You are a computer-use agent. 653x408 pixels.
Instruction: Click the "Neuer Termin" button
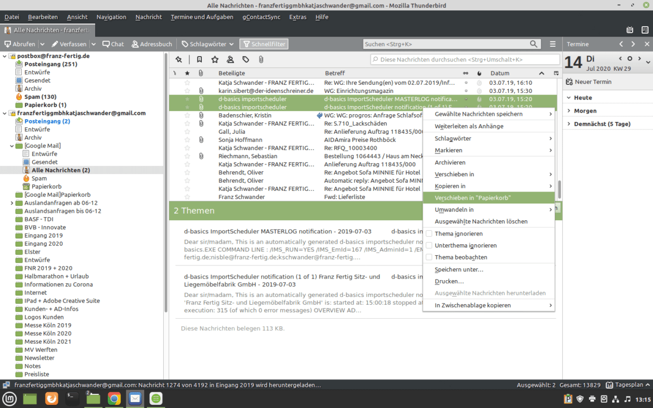click(x=589, y=82)
